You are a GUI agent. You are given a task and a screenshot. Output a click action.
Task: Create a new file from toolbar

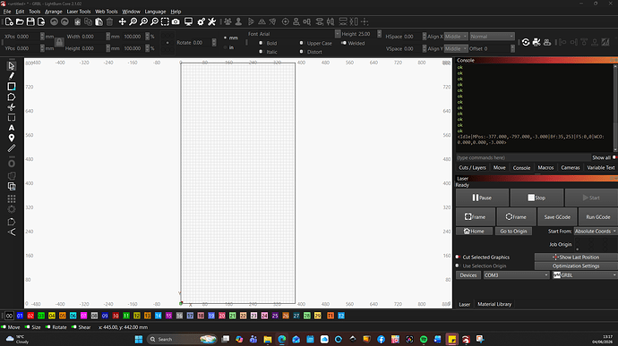[9, 22]
